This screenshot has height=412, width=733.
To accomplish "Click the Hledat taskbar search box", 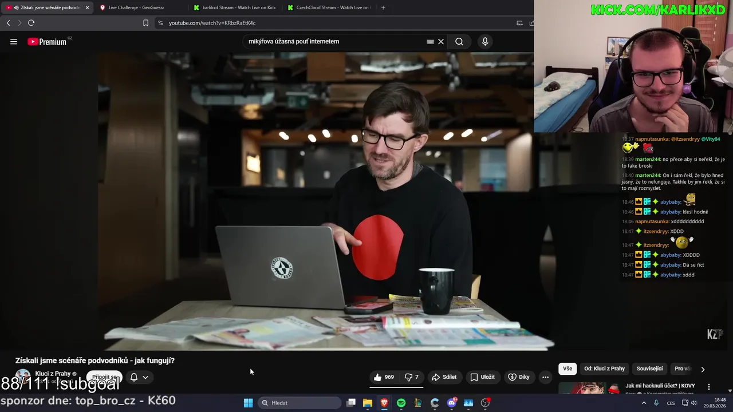I will click(x=298, y=403).
